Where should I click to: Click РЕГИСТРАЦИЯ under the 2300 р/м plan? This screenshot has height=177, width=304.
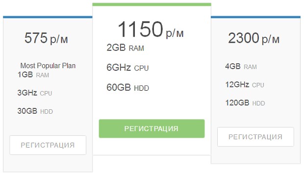[255, 137]
